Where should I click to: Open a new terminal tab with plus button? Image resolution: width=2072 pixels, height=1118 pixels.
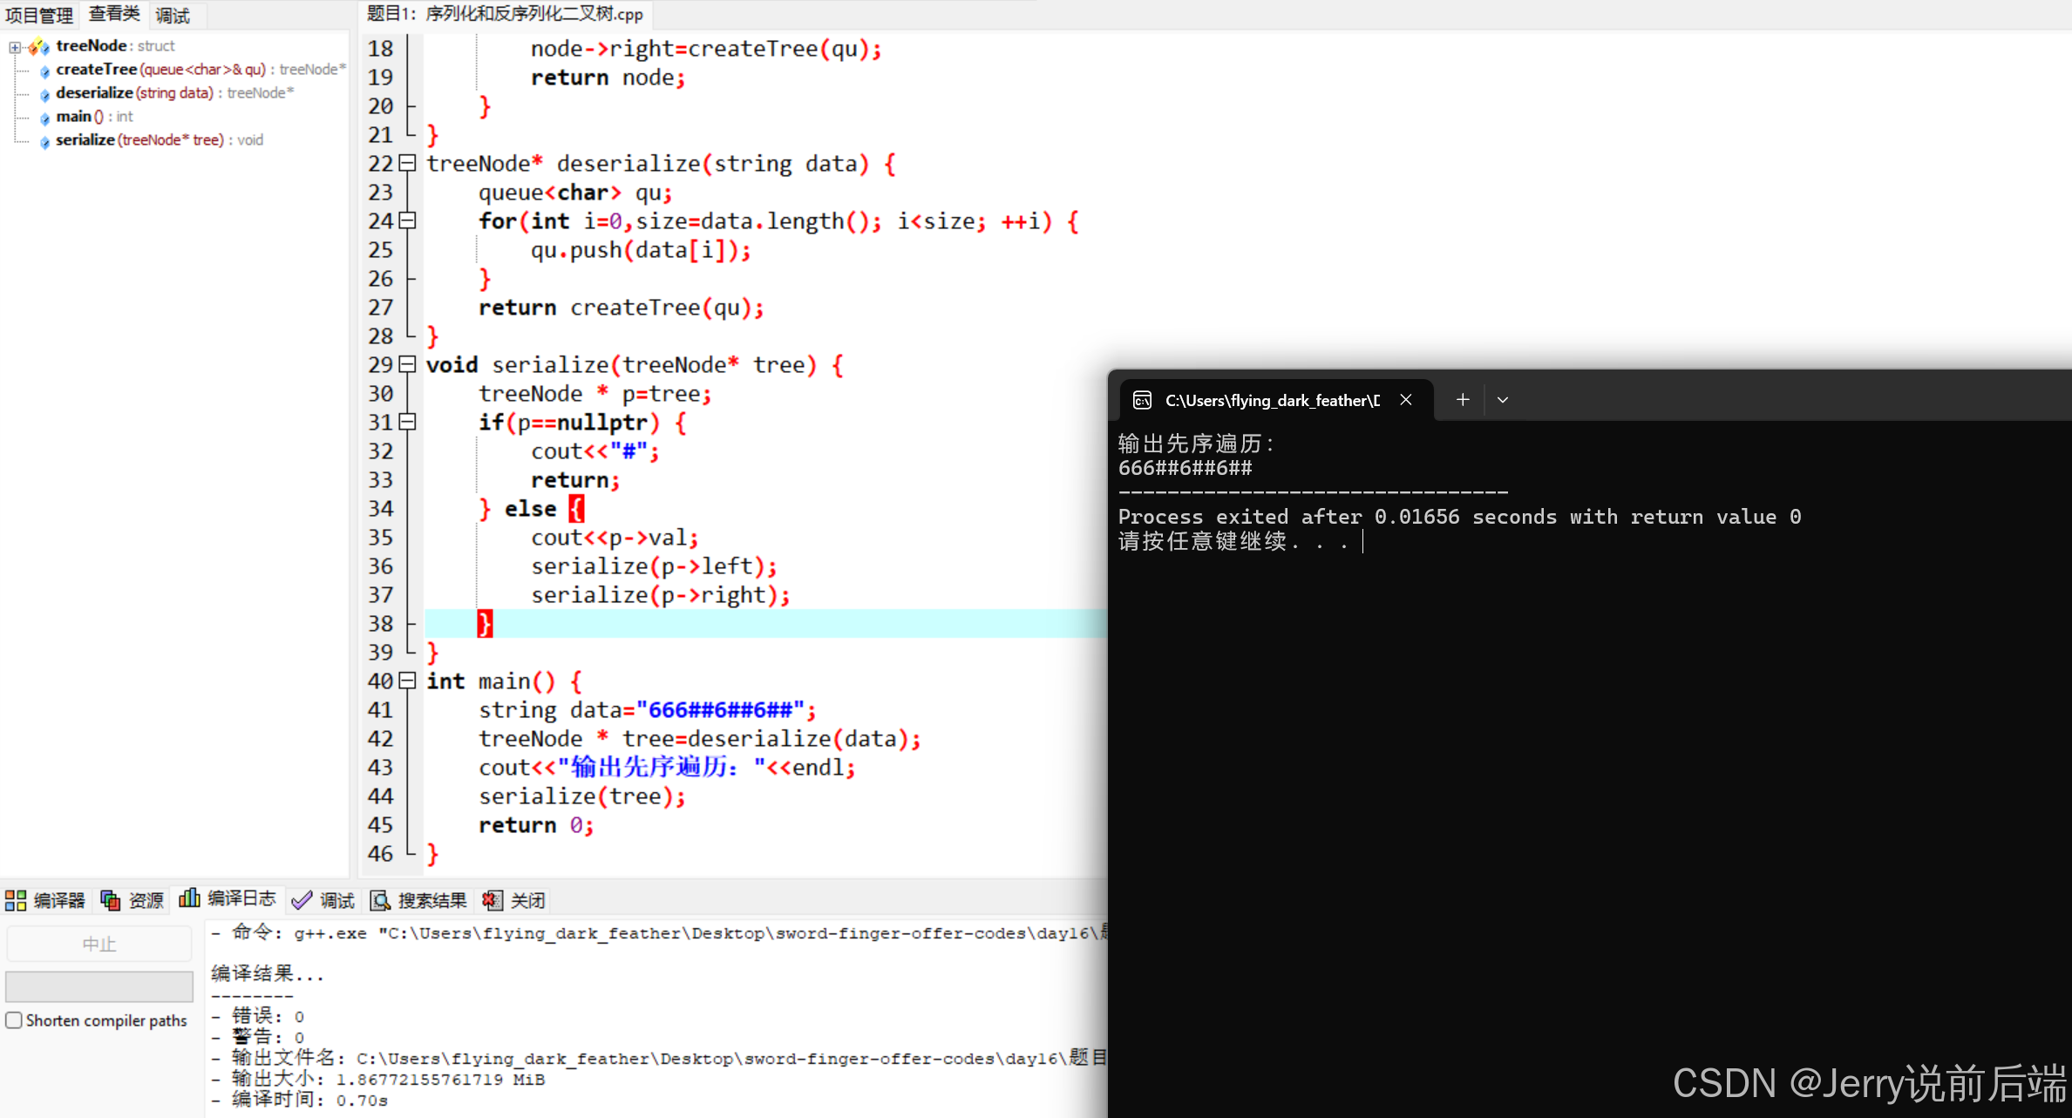coord(1463,400)
